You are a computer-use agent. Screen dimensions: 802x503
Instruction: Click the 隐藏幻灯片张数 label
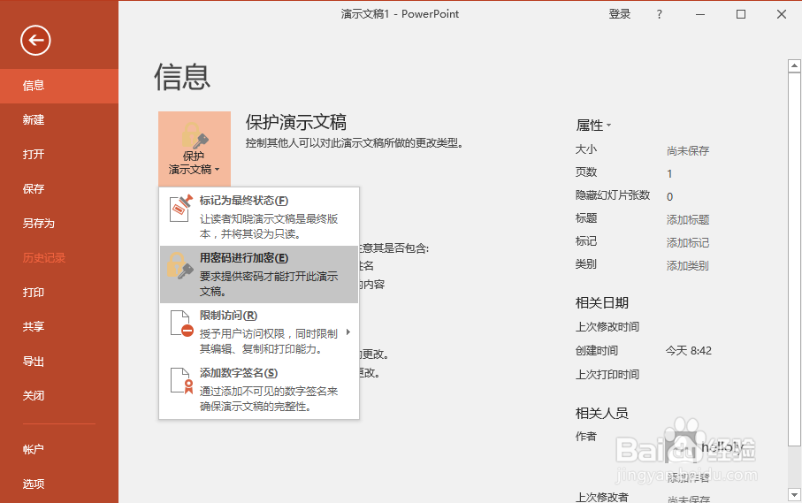tap(612, 195)
